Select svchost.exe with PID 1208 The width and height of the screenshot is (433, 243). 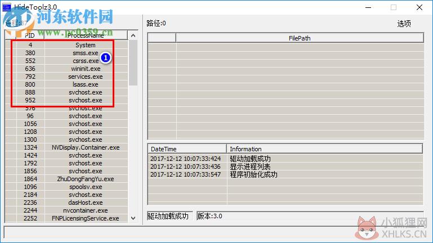(x=66, y=132)
